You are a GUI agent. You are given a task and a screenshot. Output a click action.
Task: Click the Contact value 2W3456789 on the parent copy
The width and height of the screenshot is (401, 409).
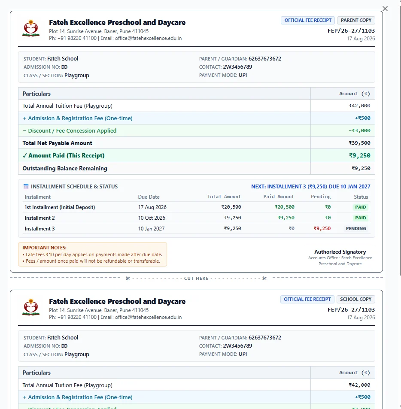237,67
